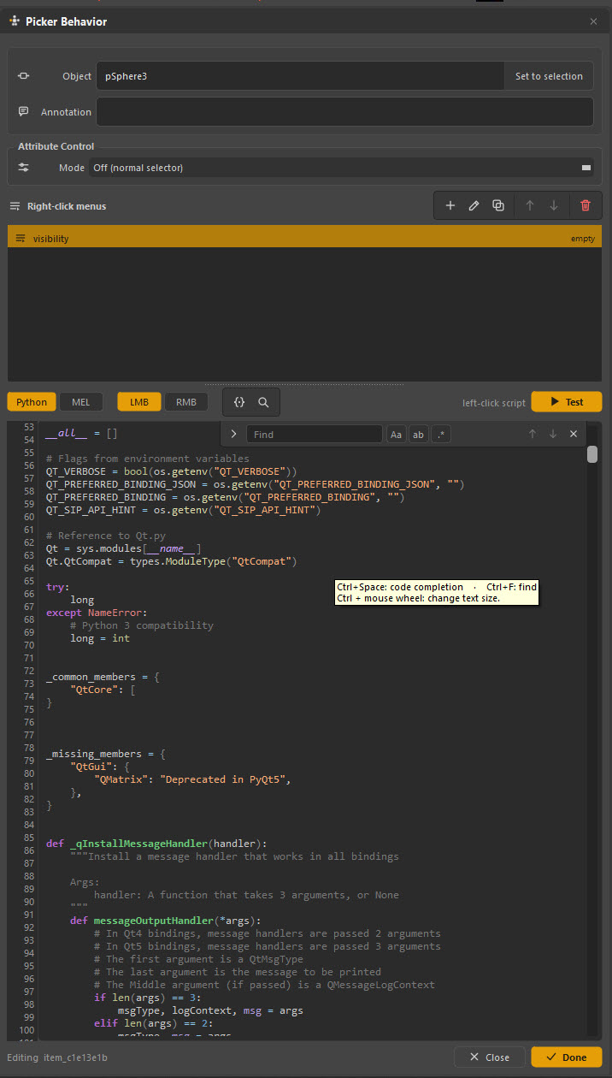Click '"QMatrix": "Deprecated in PyQt5"' line

point(192,779)
